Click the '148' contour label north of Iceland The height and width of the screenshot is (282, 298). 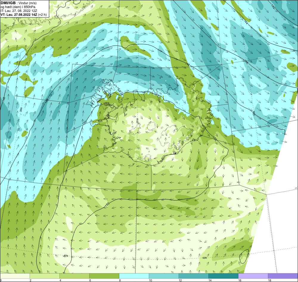point(187,64)
